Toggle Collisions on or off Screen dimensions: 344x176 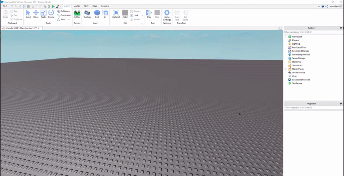pyautogui.click(x=63, y=11)
